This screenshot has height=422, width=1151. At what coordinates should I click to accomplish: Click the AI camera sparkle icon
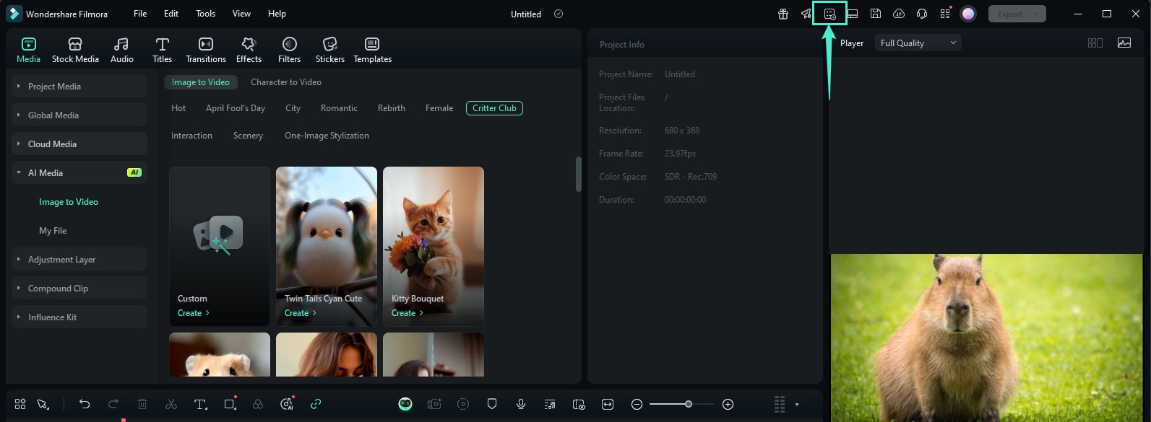pyautogui.click(x=434, y=404)
